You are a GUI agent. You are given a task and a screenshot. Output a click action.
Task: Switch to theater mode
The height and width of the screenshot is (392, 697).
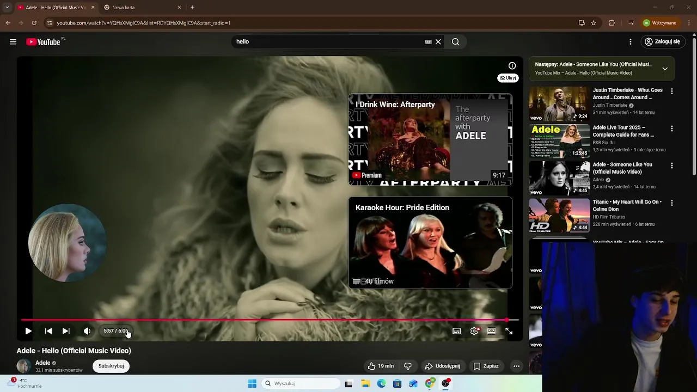point(492,331)
